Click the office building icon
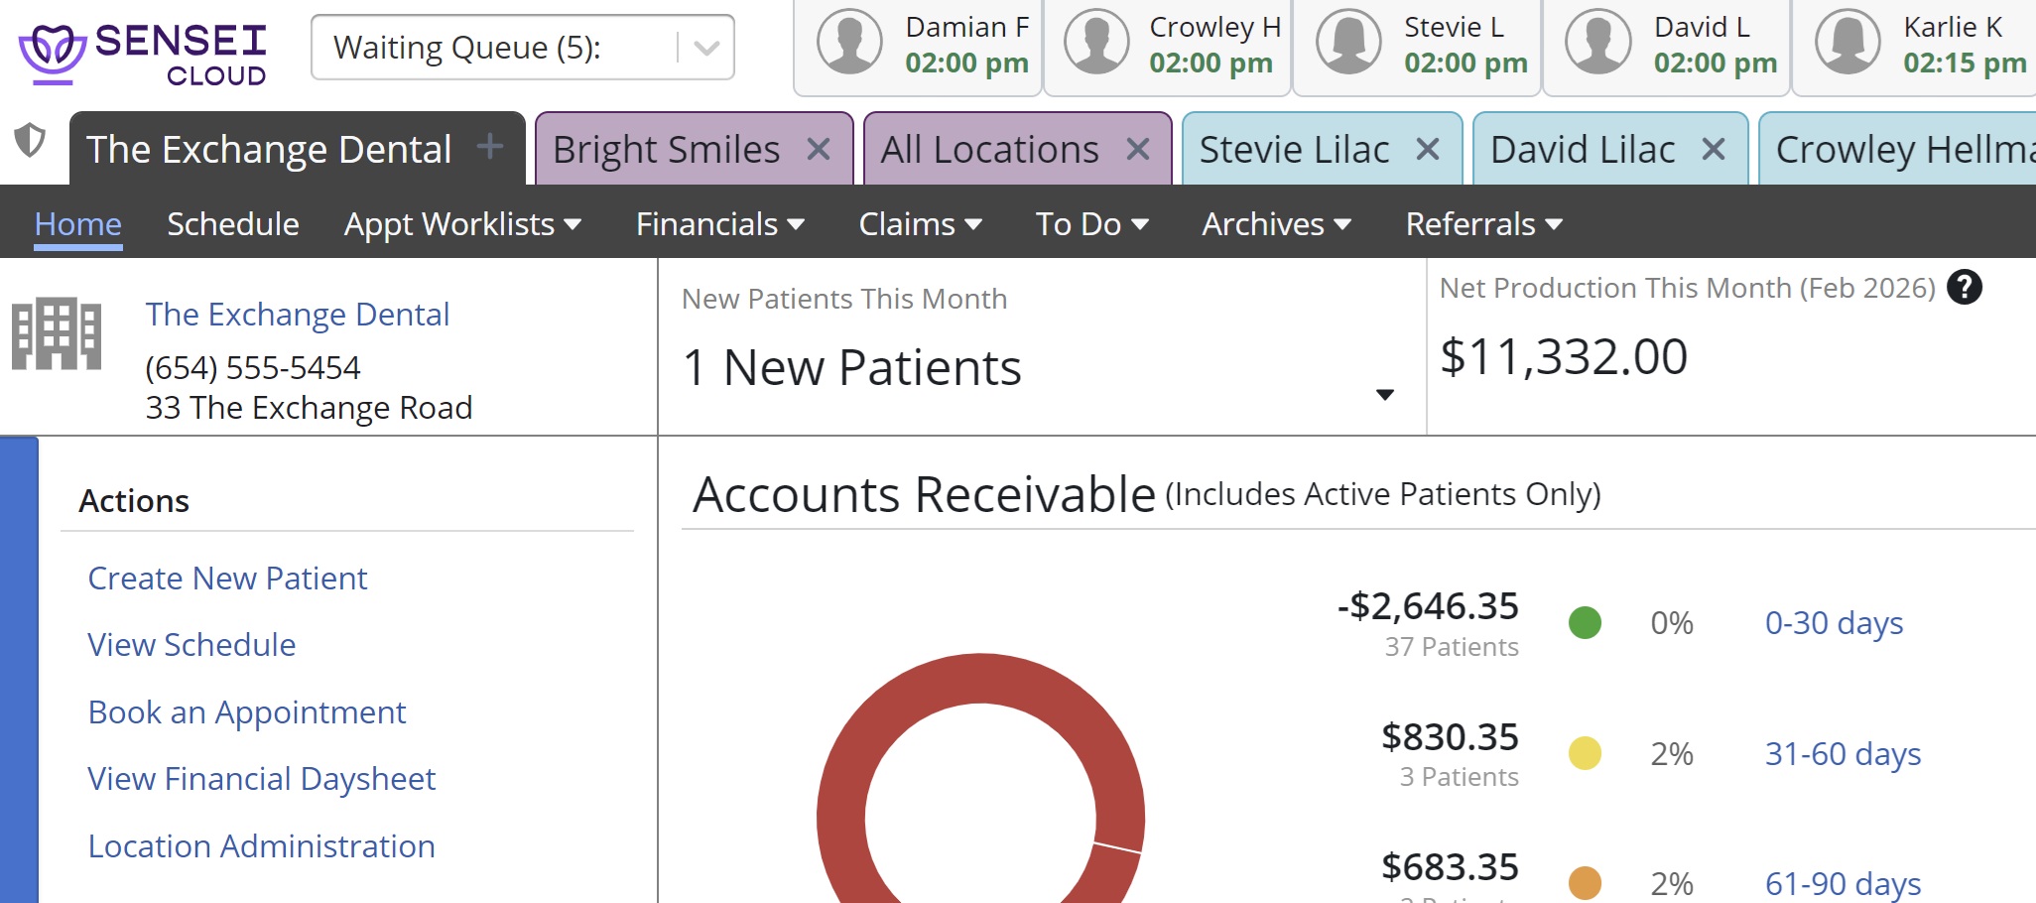Viewport: 2036px width, 903px height. (x=57, y=334)
